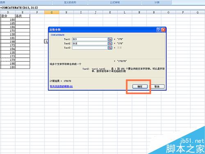Click into the empty Text3 field
The height and width of the screenshot is (154, 205).
(90, 48)
